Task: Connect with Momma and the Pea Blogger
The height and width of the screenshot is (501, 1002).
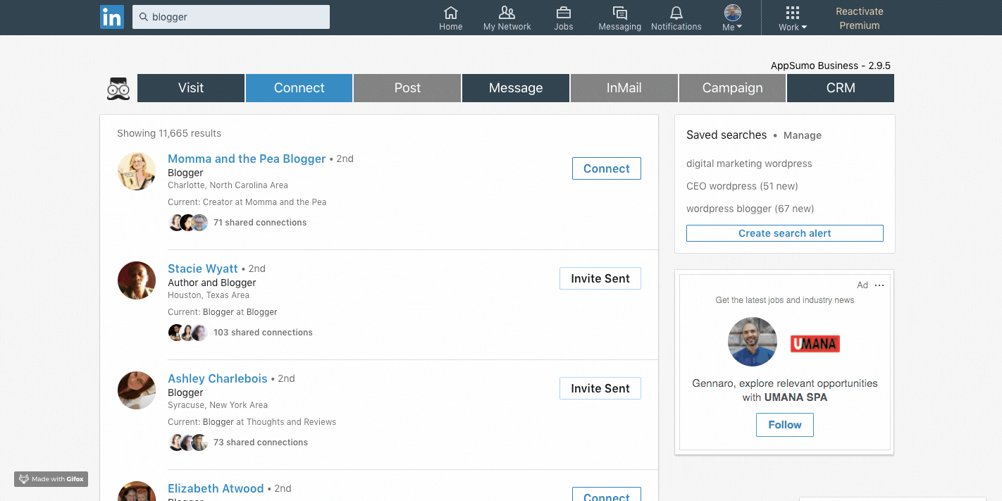Action: [607, 168]
